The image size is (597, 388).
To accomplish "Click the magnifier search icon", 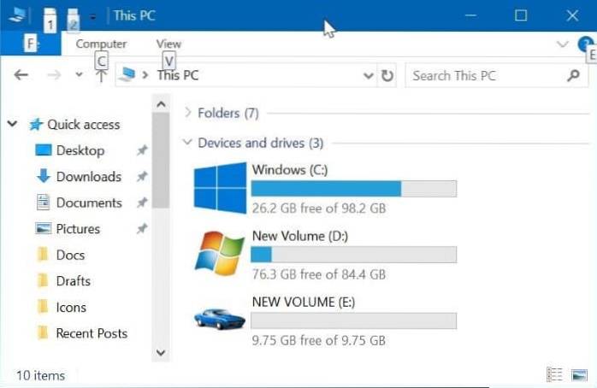I will 573,76.
